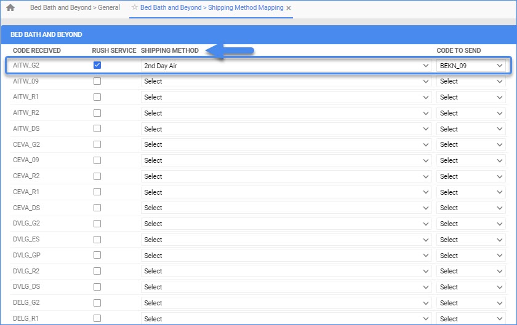The height and width of the screenshot is (325, 517).
Task: Check rush service for DVLG_GP
Action: (x=97, y=255)
